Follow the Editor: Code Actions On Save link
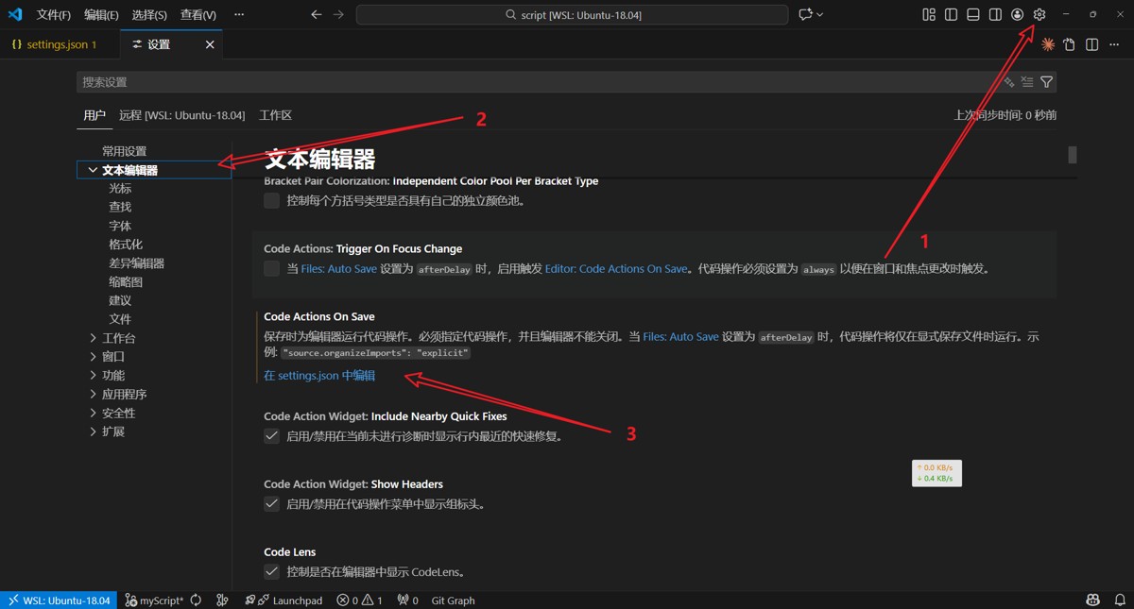1134x609 pixels. coord(616,269)
